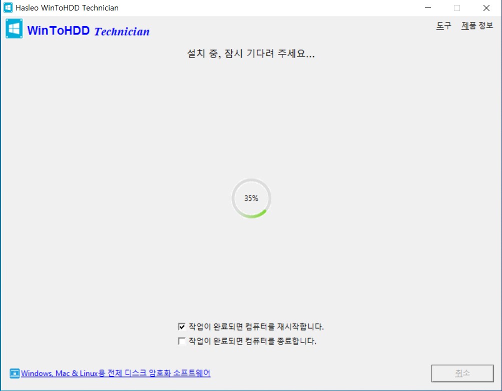
Task: Minimize the WinToHDD window
Action: pyautogui.click(x=428, y=8)
